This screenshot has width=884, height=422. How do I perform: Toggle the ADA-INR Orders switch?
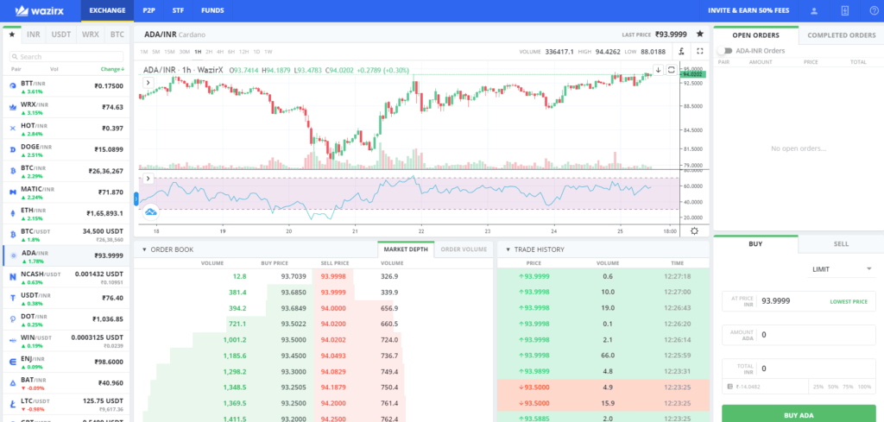724,51
